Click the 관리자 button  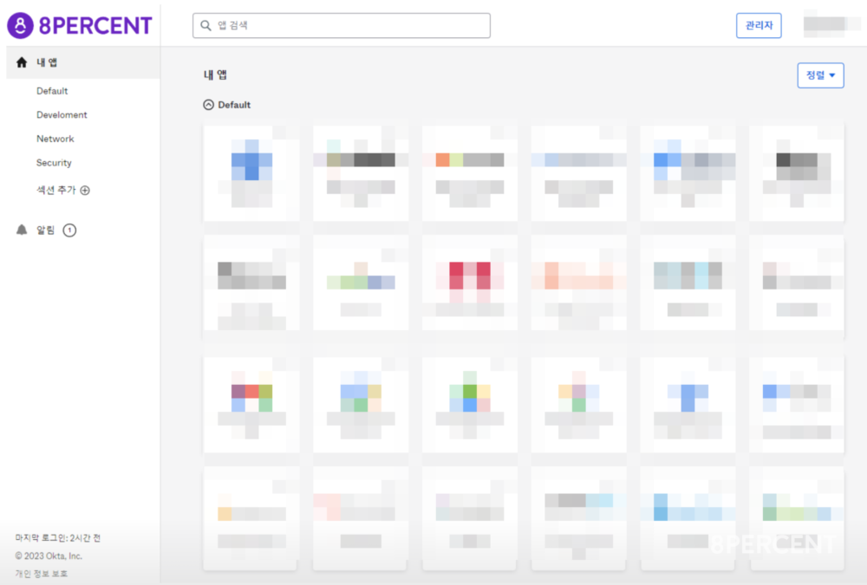[759, 26]
